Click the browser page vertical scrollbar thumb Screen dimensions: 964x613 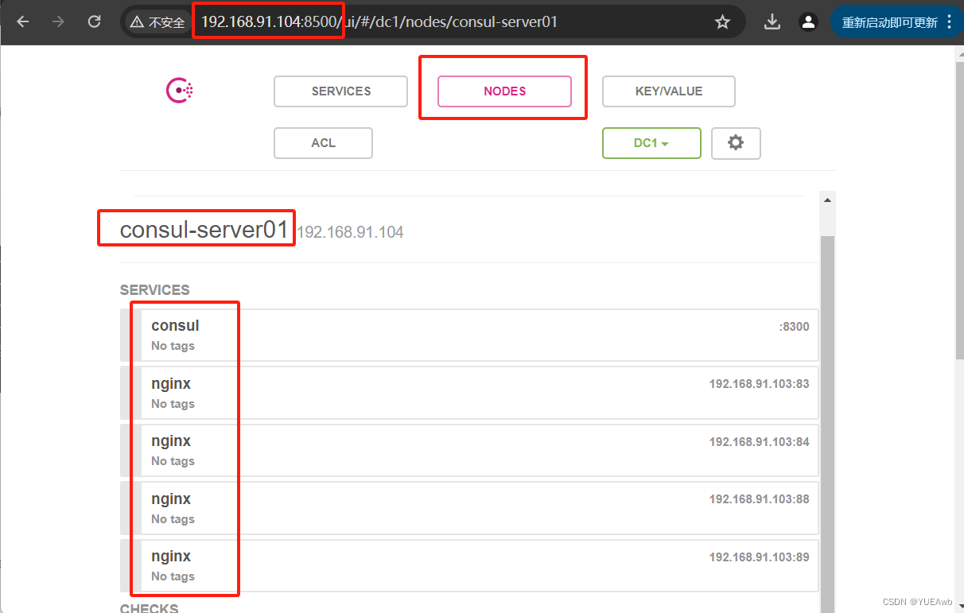pyautogui.click(x=958, y=211)
